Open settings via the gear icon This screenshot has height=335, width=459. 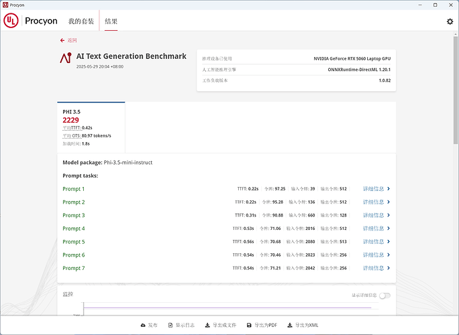[450, 21]
